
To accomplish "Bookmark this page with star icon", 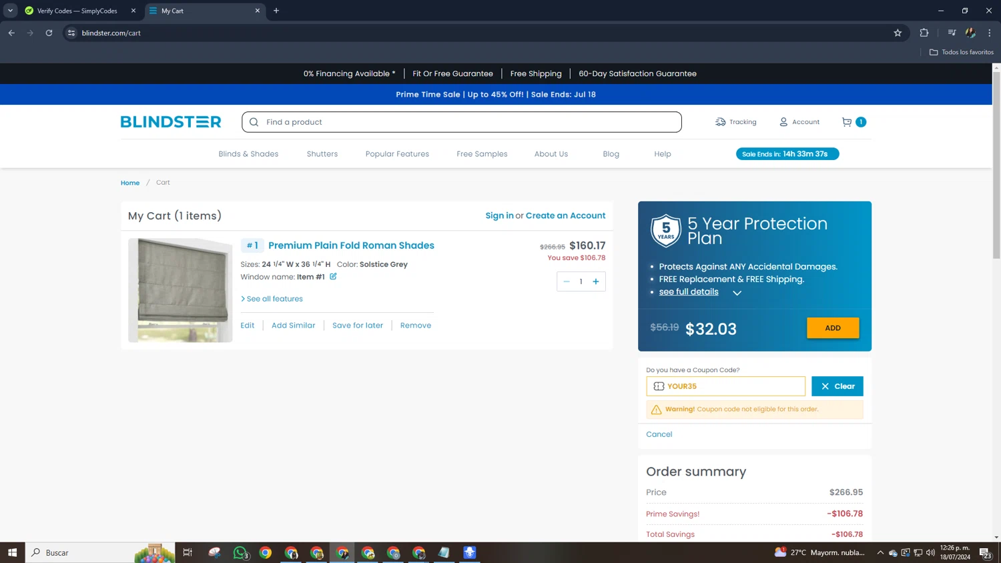I will point(898,33).
